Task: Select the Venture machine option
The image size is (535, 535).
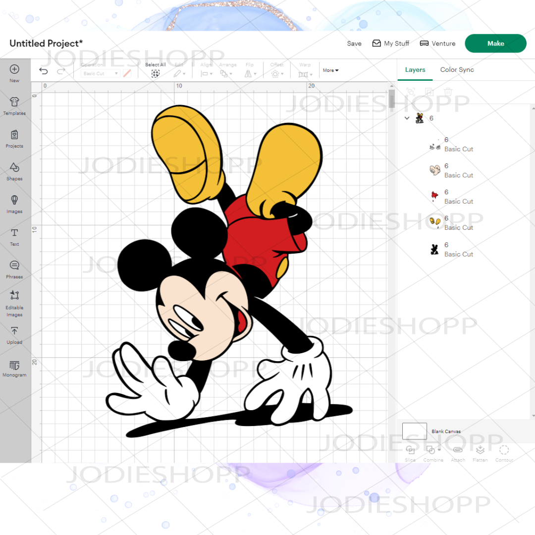Action: click(x=437, y=43)
